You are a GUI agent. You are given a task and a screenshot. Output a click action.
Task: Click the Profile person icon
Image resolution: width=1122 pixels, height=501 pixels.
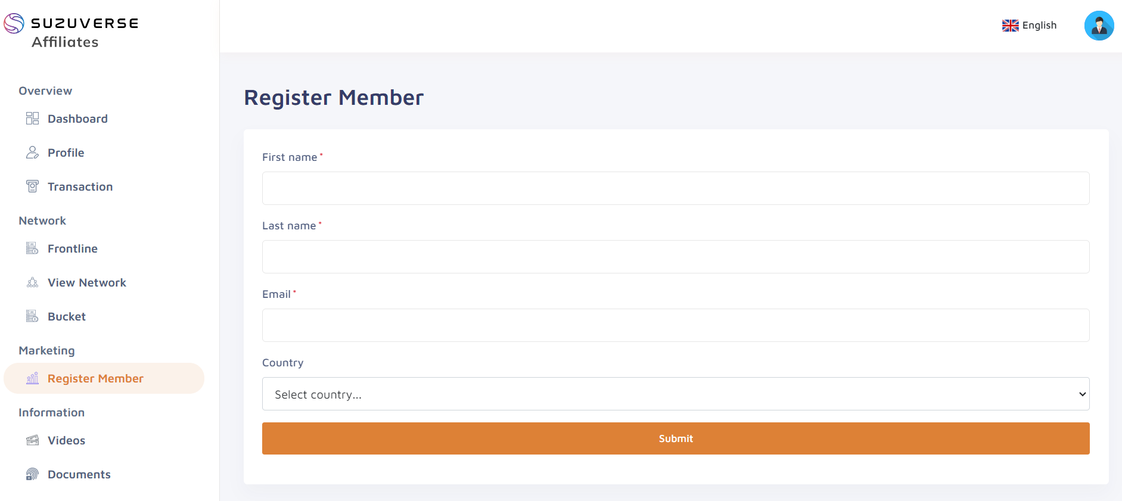pos(32,153)
